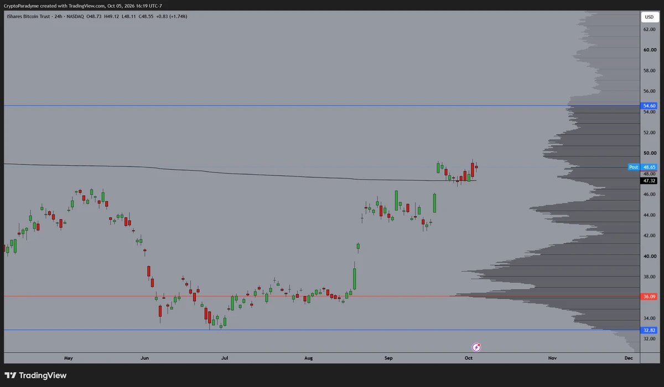Open the USD currency selector
The width and height of the screenshot is (664, 387).
649,17
